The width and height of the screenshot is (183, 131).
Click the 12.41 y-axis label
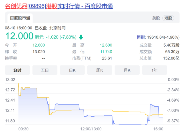pos(10,100)
